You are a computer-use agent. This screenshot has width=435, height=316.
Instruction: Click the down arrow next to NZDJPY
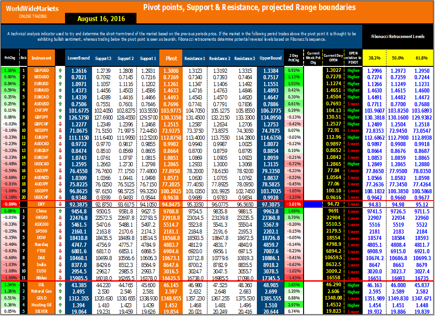pyautogui.click(x=60, y=131)
